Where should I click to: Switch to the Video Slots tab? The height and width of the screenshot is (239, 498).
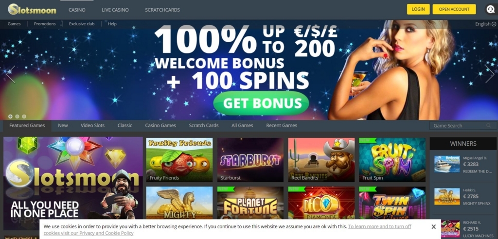coord(92,125)
